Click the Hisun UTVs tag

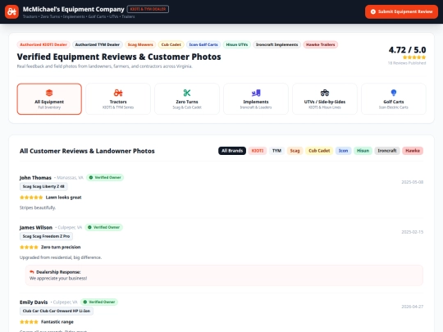237,44
